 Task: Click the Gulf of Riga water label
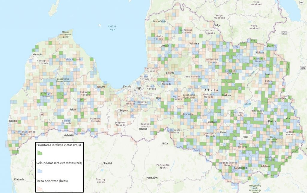click(112, 28)
